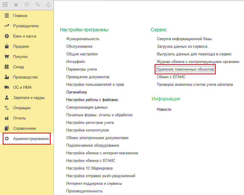The height and width of the screenshot is (195, 244).
Task: Click the ruble icon for Банк и касса
Action: (x=7, y=36)
